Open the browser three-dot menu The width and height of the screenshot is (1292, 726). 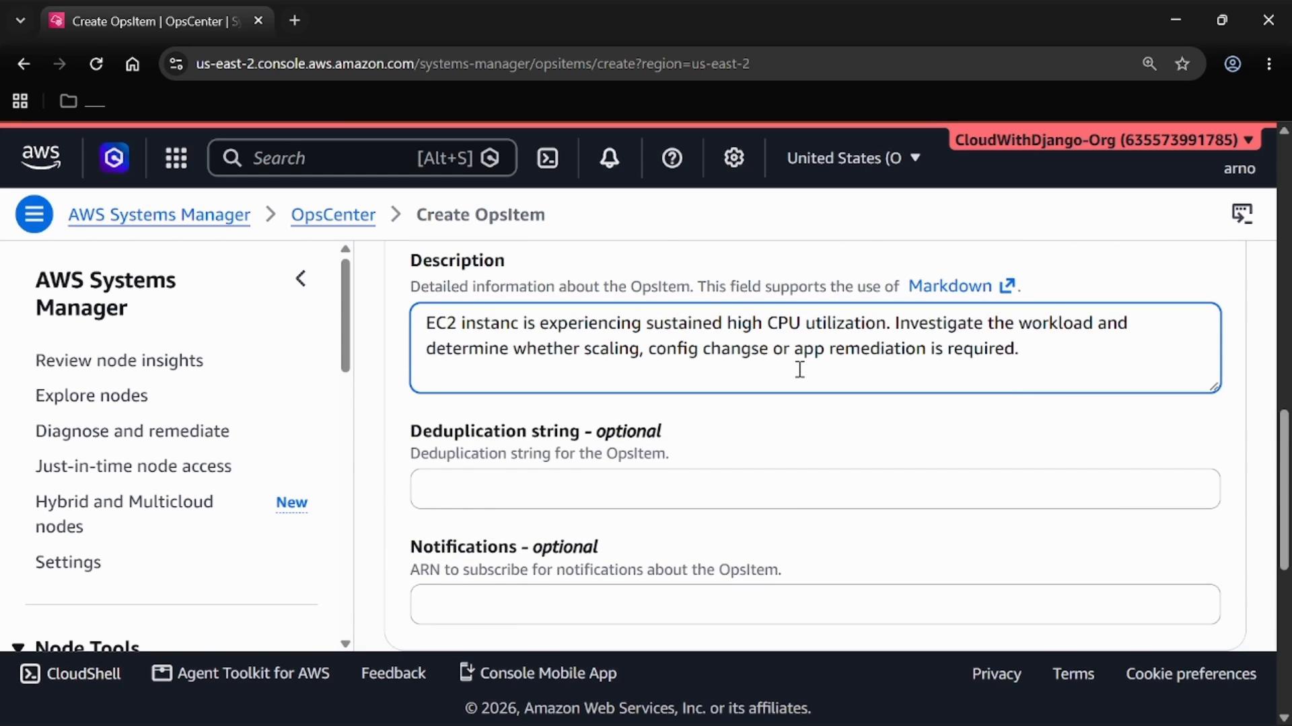point(1269,64)
